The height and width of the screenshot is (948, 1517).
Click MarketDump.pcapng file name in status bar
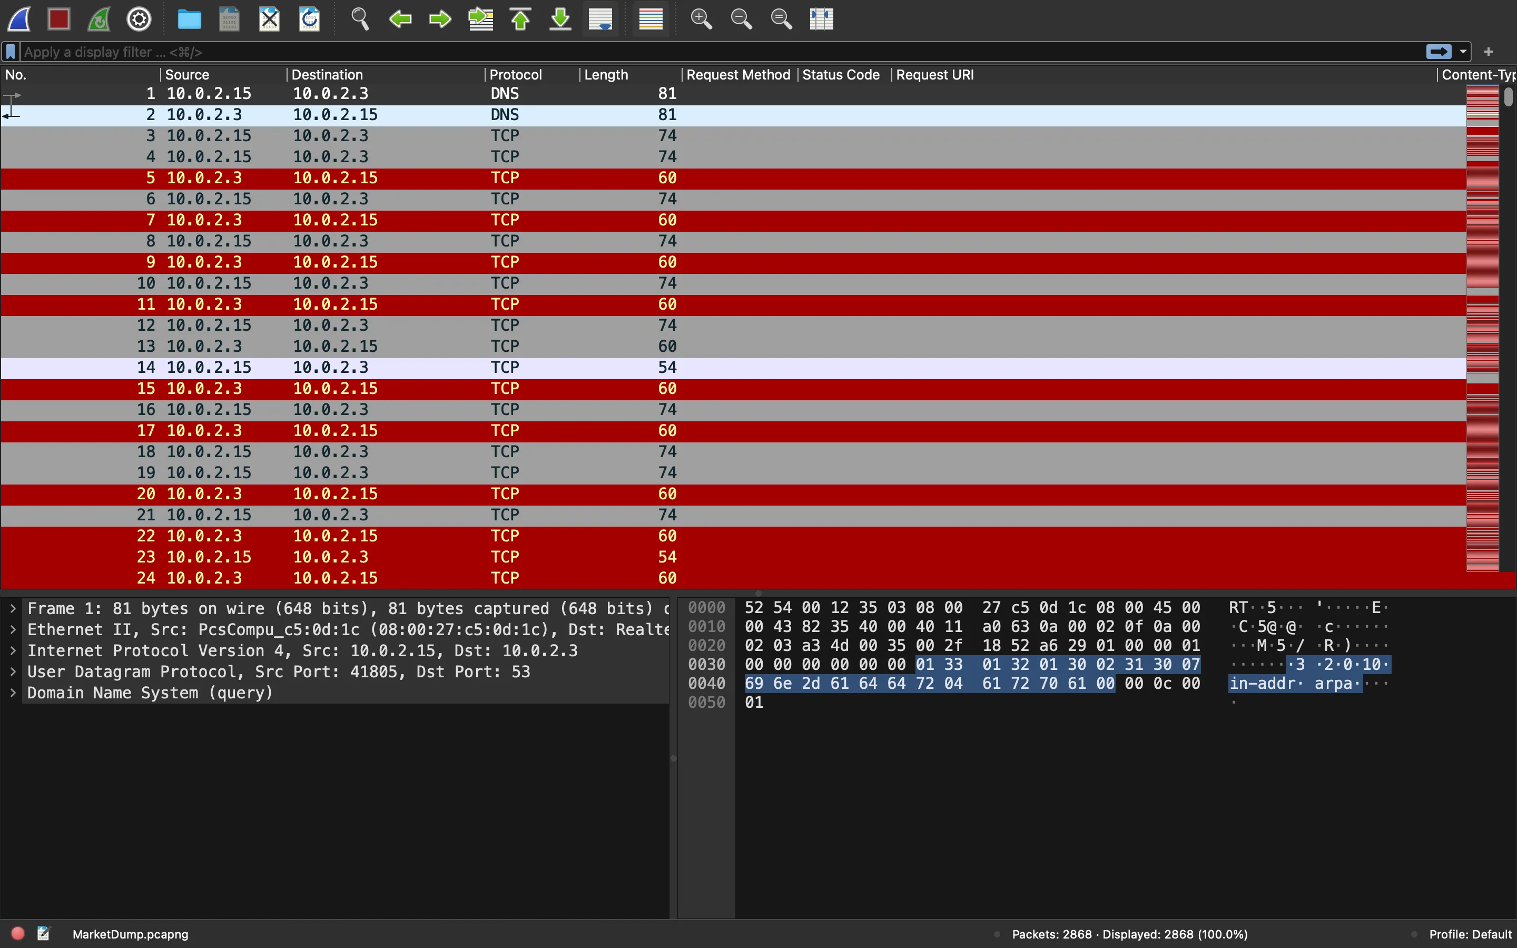tap(131, 934)
